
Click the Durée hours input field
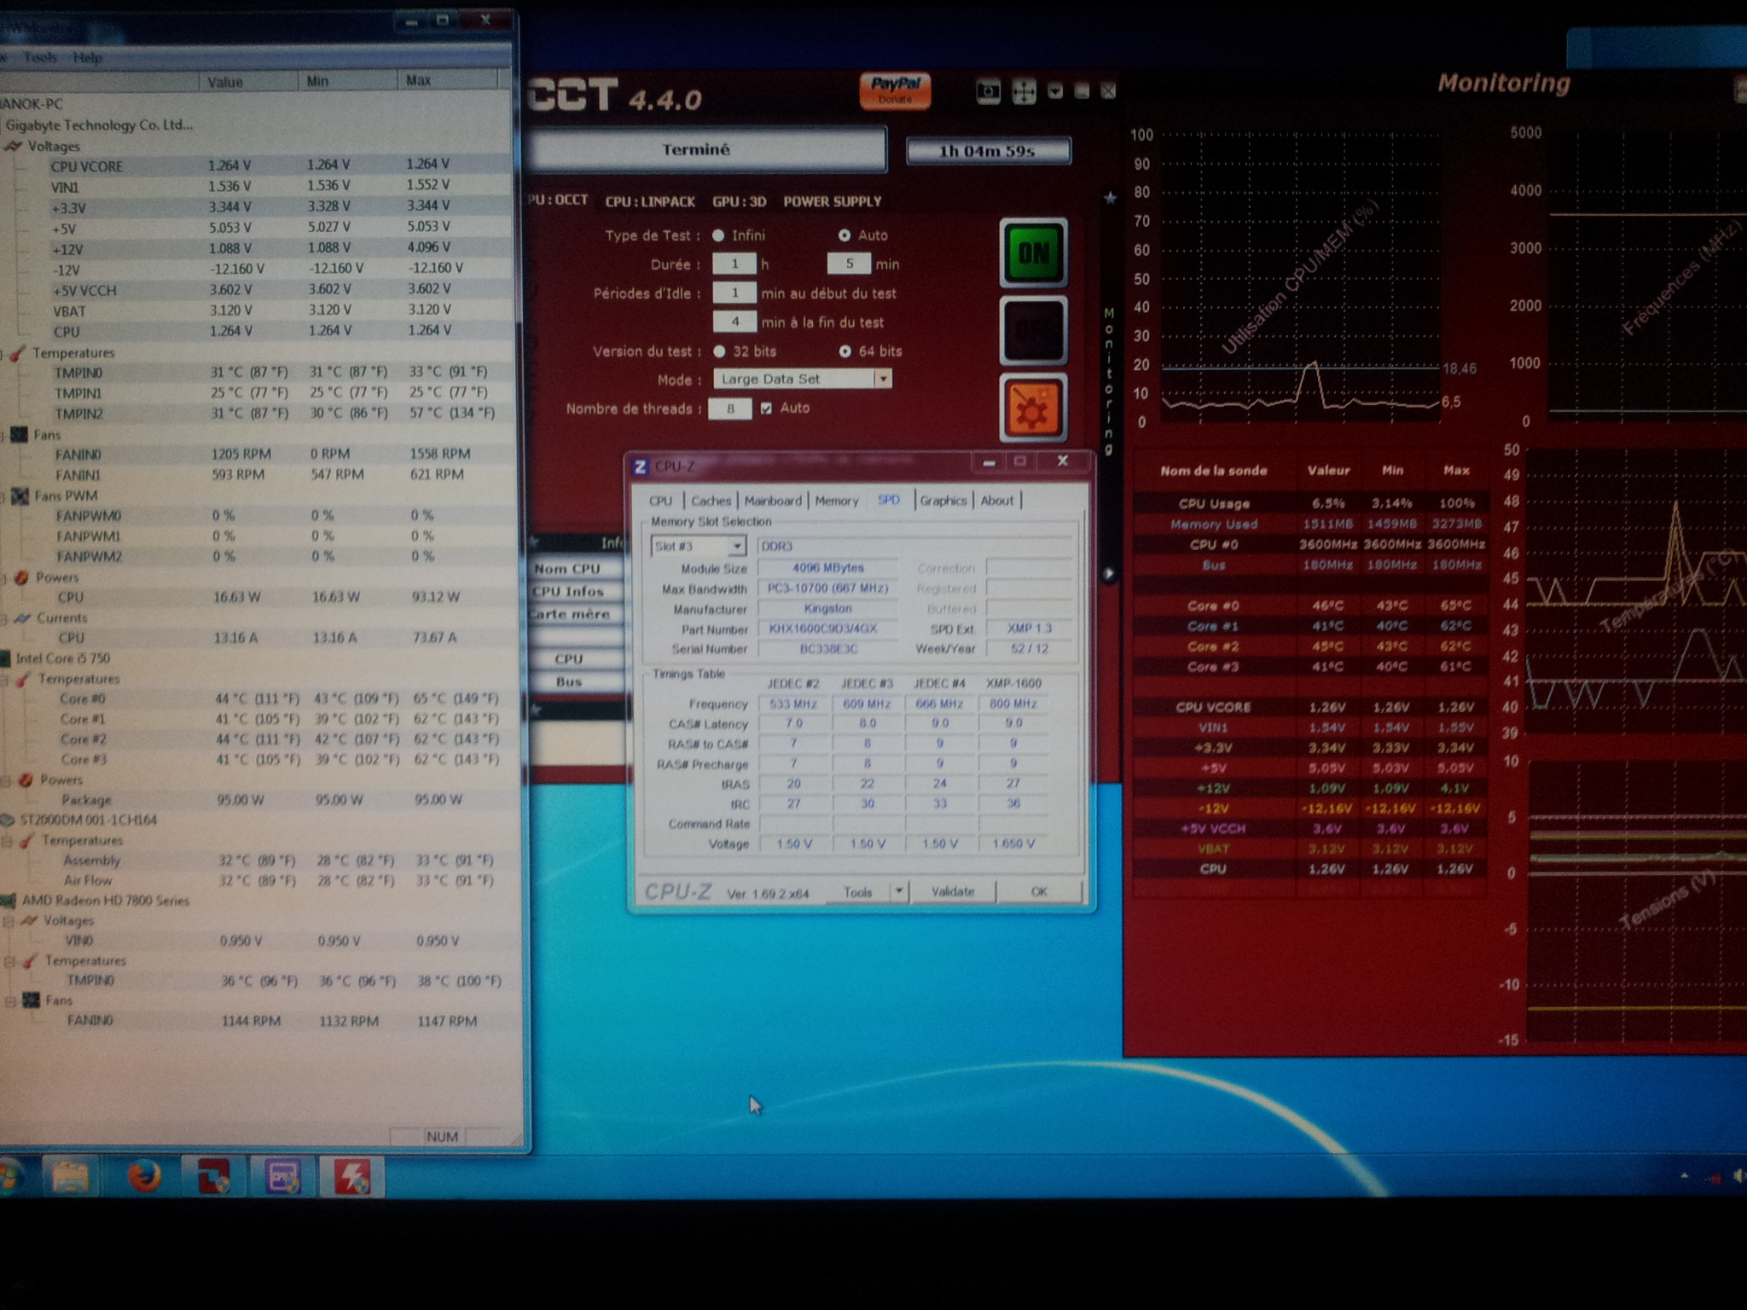734,264
